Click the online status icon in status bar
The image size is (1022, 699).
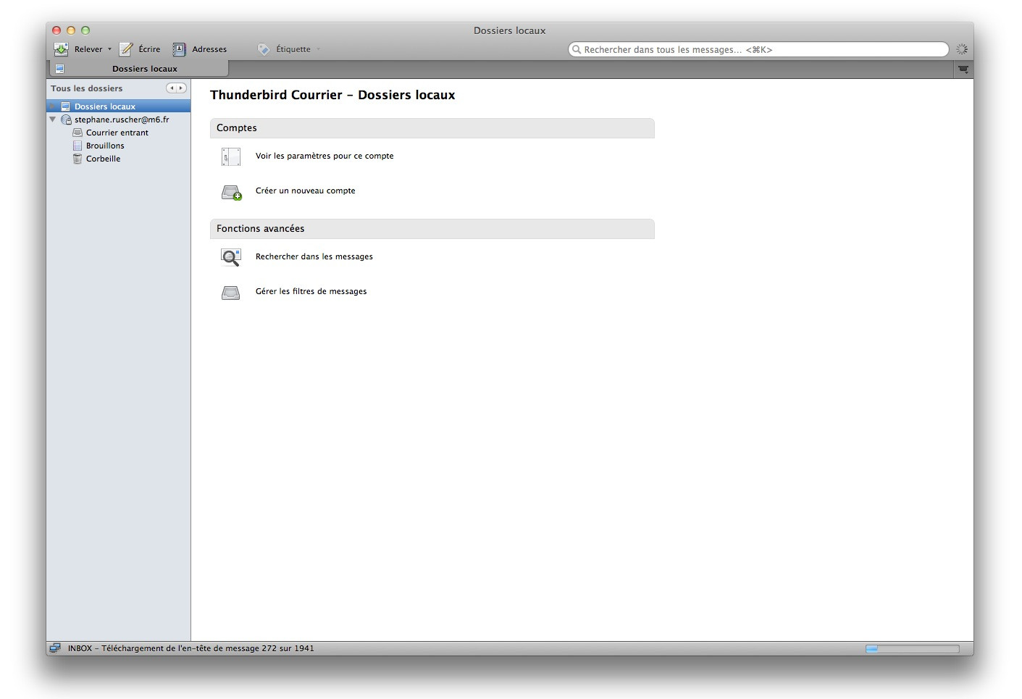tap(55, 648)
